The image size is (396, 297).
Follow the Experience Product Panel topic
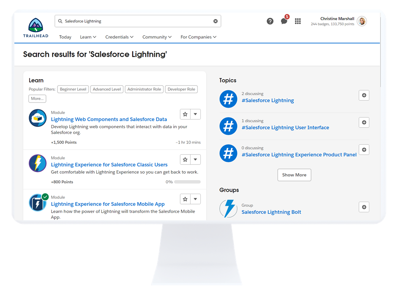coord(364,150)
